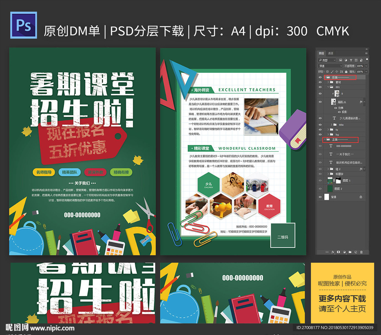
Task: Expand the 组 2 group
Action: (328, 169)
